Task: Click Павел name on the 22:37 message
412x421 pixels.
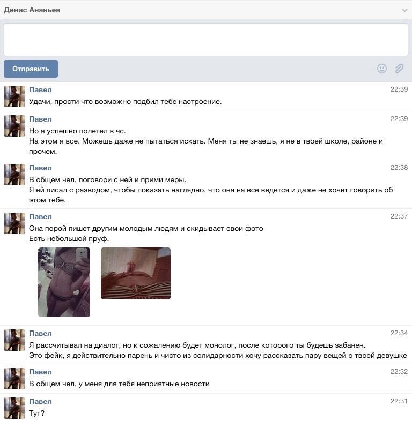Action: (x=40, y=216)
